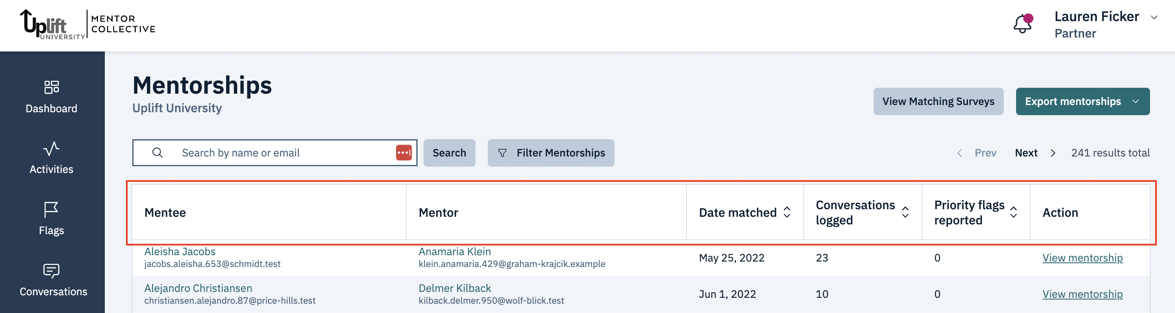
Task: Click the Uplift University logo
Action: [52, 25]
